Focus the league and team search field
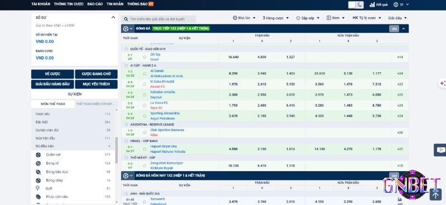This screenshot has height=205, width=446. [x=159, y=19]
